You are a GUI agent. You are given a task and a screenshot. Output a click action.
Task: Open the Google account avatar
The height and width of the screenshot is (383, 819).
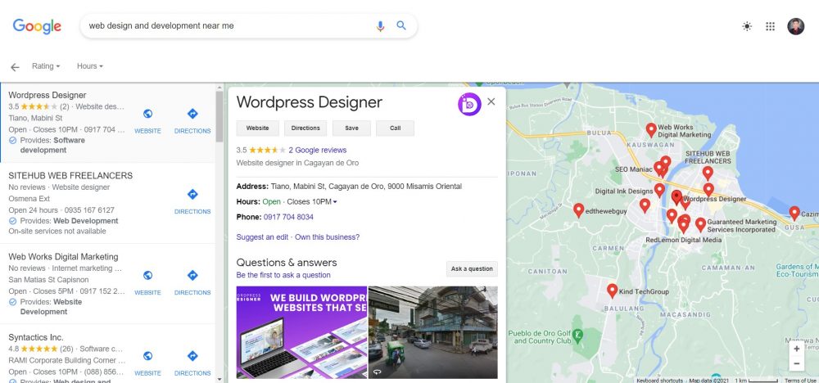795,26
